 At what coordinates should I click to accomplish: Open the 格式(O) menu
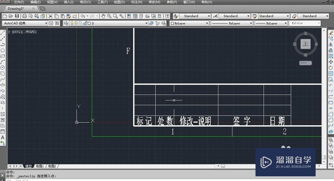86,2
